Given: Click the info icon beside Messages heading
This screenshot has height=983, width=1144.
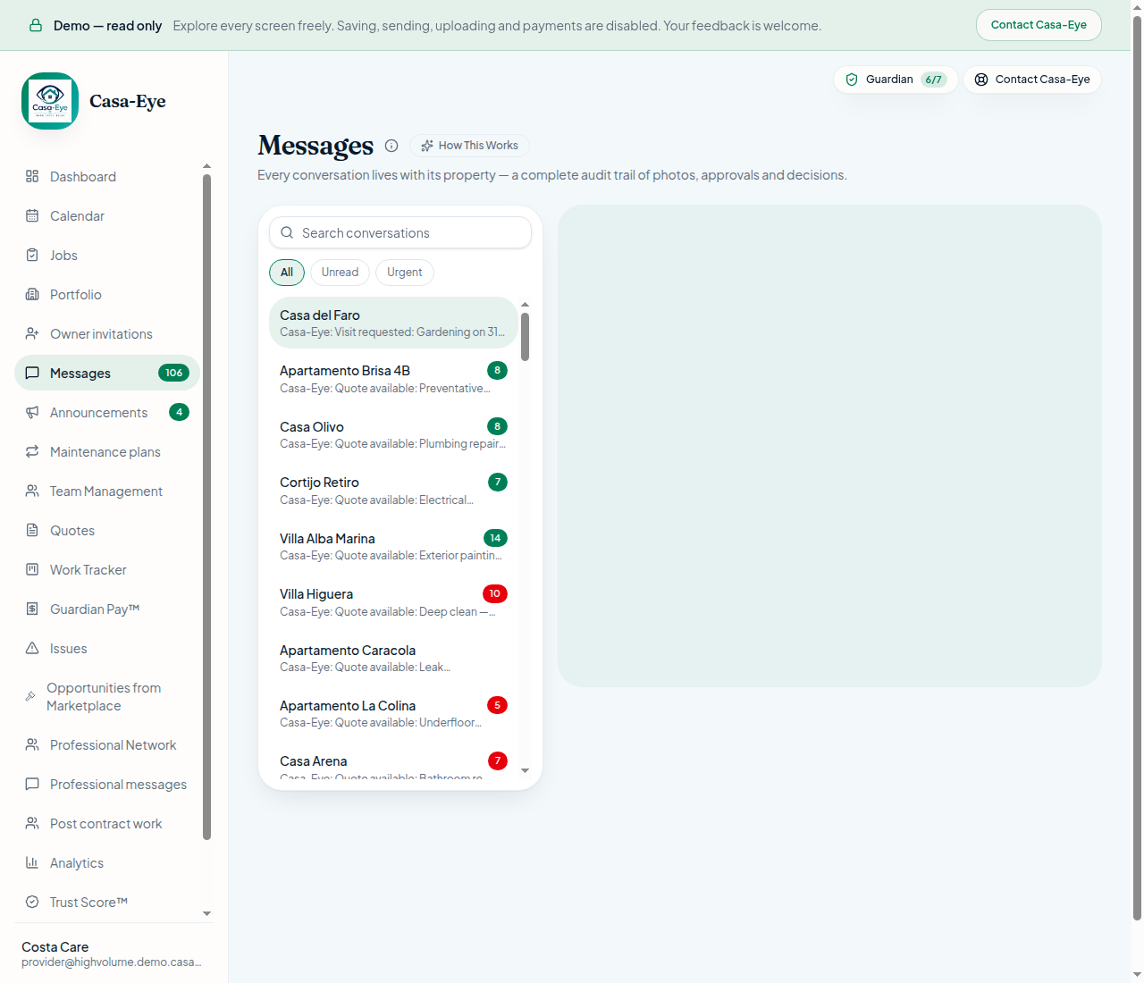Looking at the screenshot, I should [x=391, y=146].
